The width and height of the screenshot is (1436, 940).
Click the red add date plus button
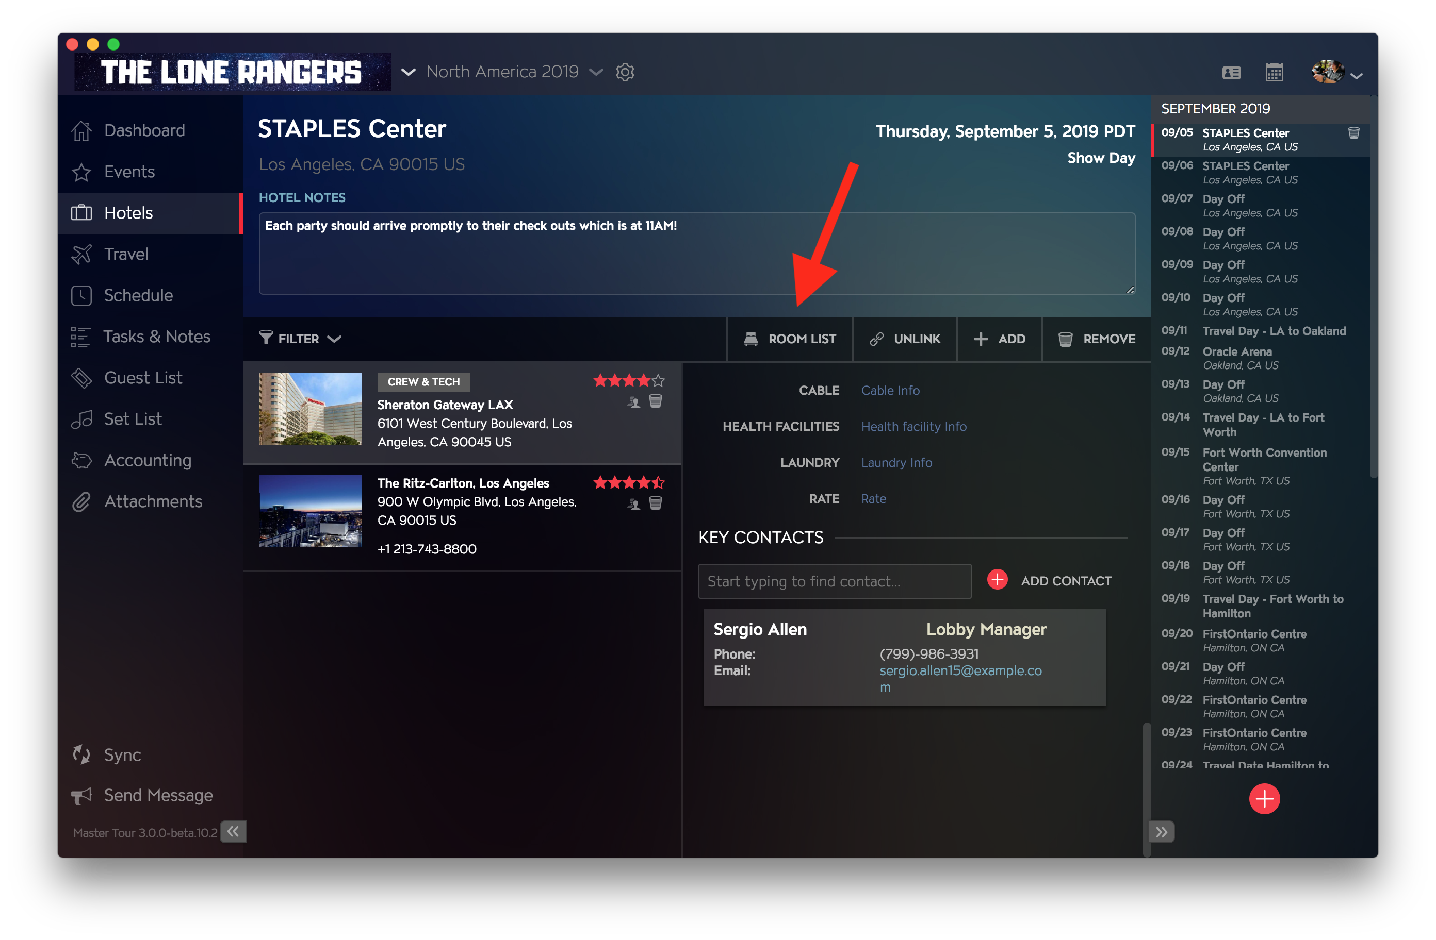1264,798
